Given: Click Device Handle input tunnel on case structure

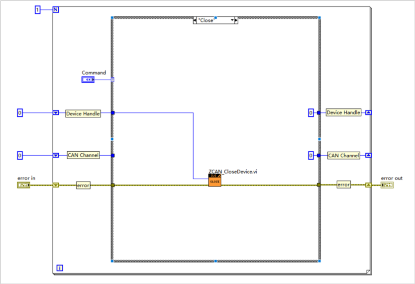Looking at the screenshot, I should [x=112, y=113].
